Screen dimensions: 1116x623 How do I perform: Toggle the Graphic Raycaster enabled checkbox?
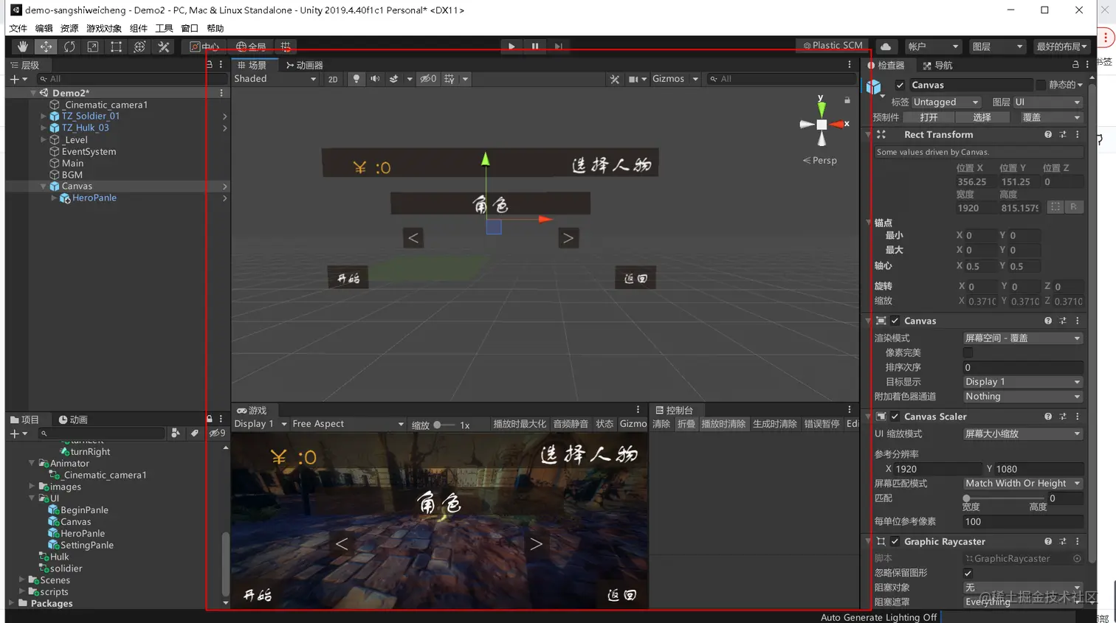click(x=895, y=541)
